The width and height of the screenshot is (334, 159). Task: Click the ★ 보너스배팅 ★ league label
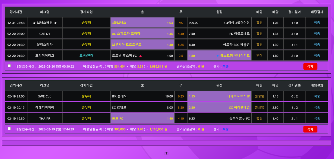(x=45, y=23)
